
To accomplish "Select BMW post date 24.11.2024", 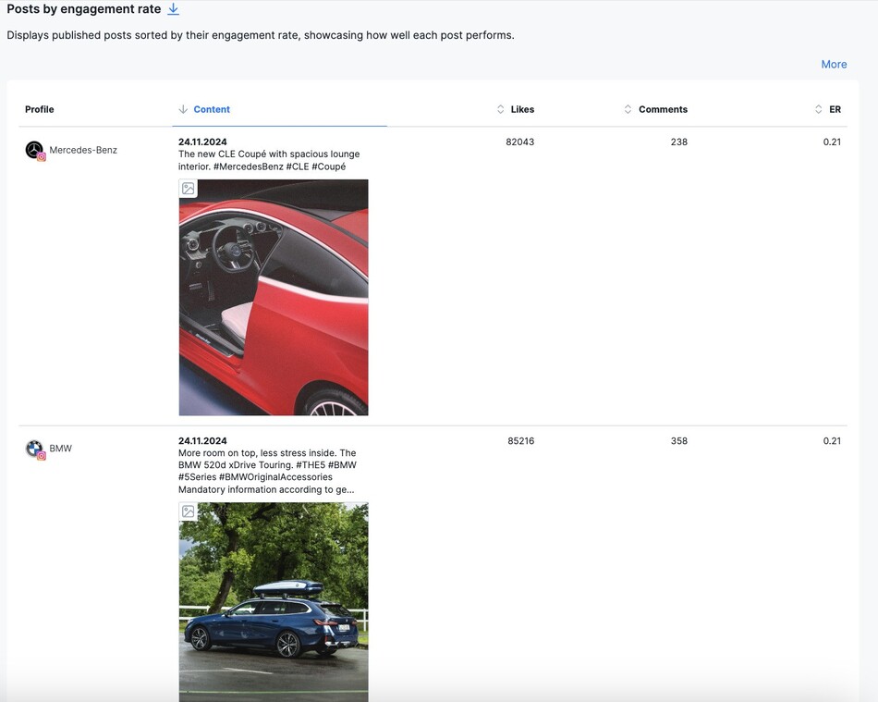I will coord(202,441).
